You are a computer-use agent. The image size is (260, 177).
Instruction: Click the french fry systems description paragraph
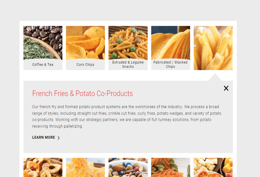point(127,117)
